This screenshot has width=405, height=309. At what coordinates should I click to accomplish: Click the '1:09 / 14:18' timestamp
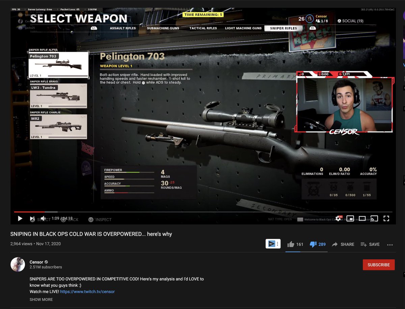tap(62, 219)
